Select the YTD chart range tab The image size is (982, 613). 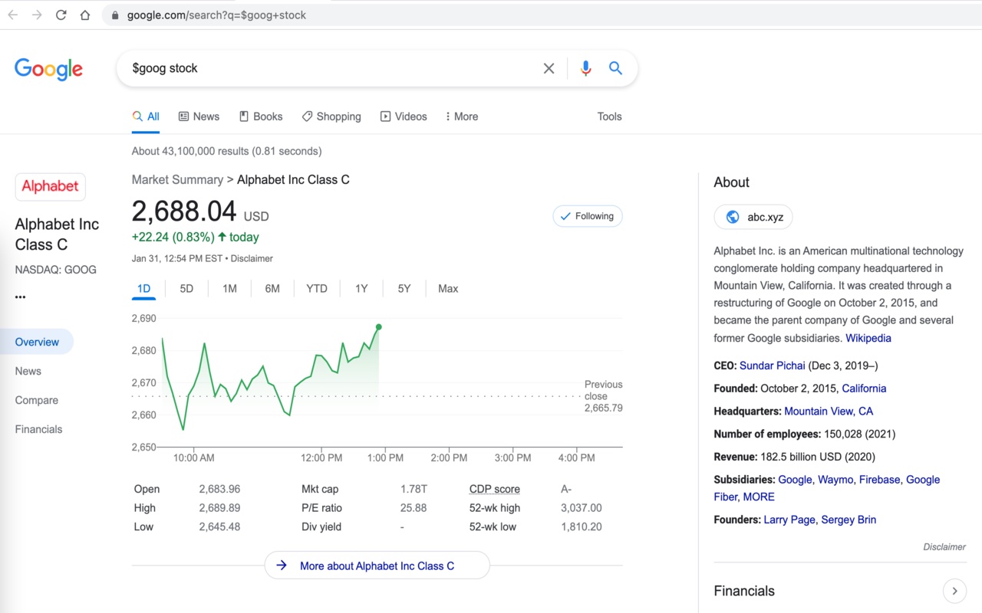pos(317,289)
